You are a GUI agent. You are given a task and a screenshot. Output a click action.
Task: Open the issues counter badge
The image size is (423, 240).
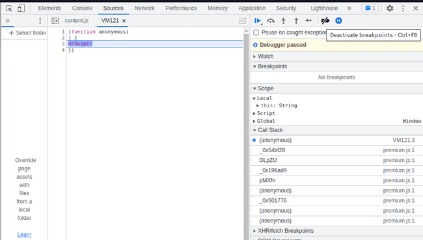tap(370, 8)
